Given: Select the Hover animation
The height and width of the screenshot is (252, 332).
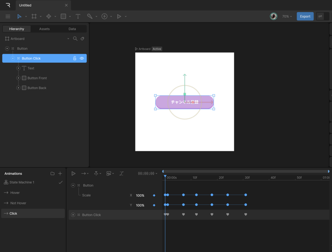Looking at the screenshot, I should coord(15,193).
